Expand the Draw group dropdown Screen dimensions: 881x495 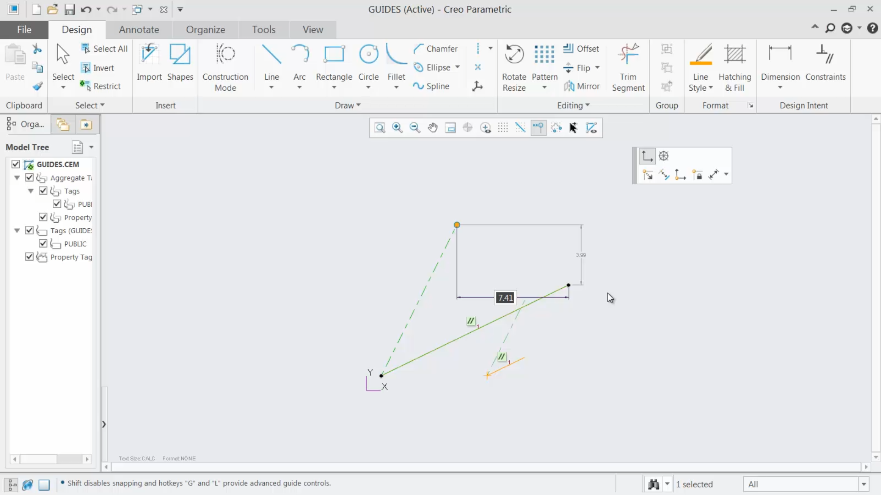tap(348, 105)
